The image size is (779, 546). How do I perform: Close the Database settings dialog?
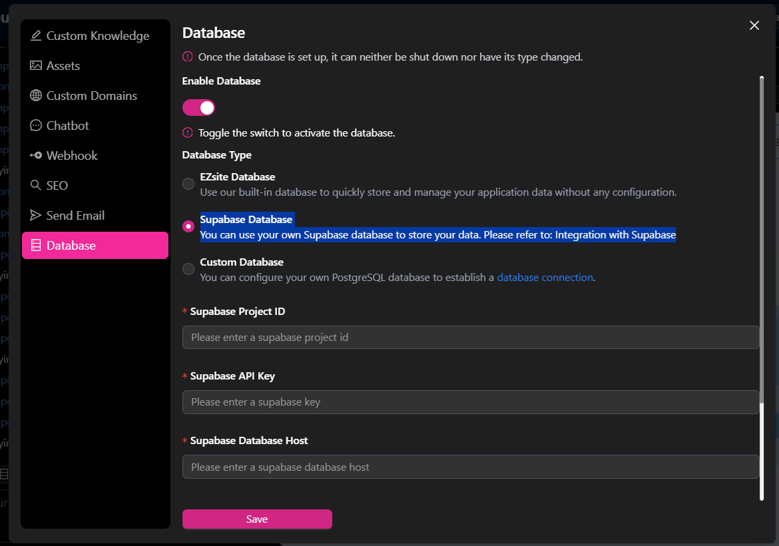(754, 25)
